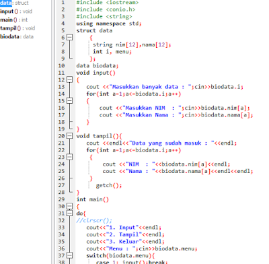269x264 pixels.
Task: Click the cout "Nama : " output line
Action: 178,171
